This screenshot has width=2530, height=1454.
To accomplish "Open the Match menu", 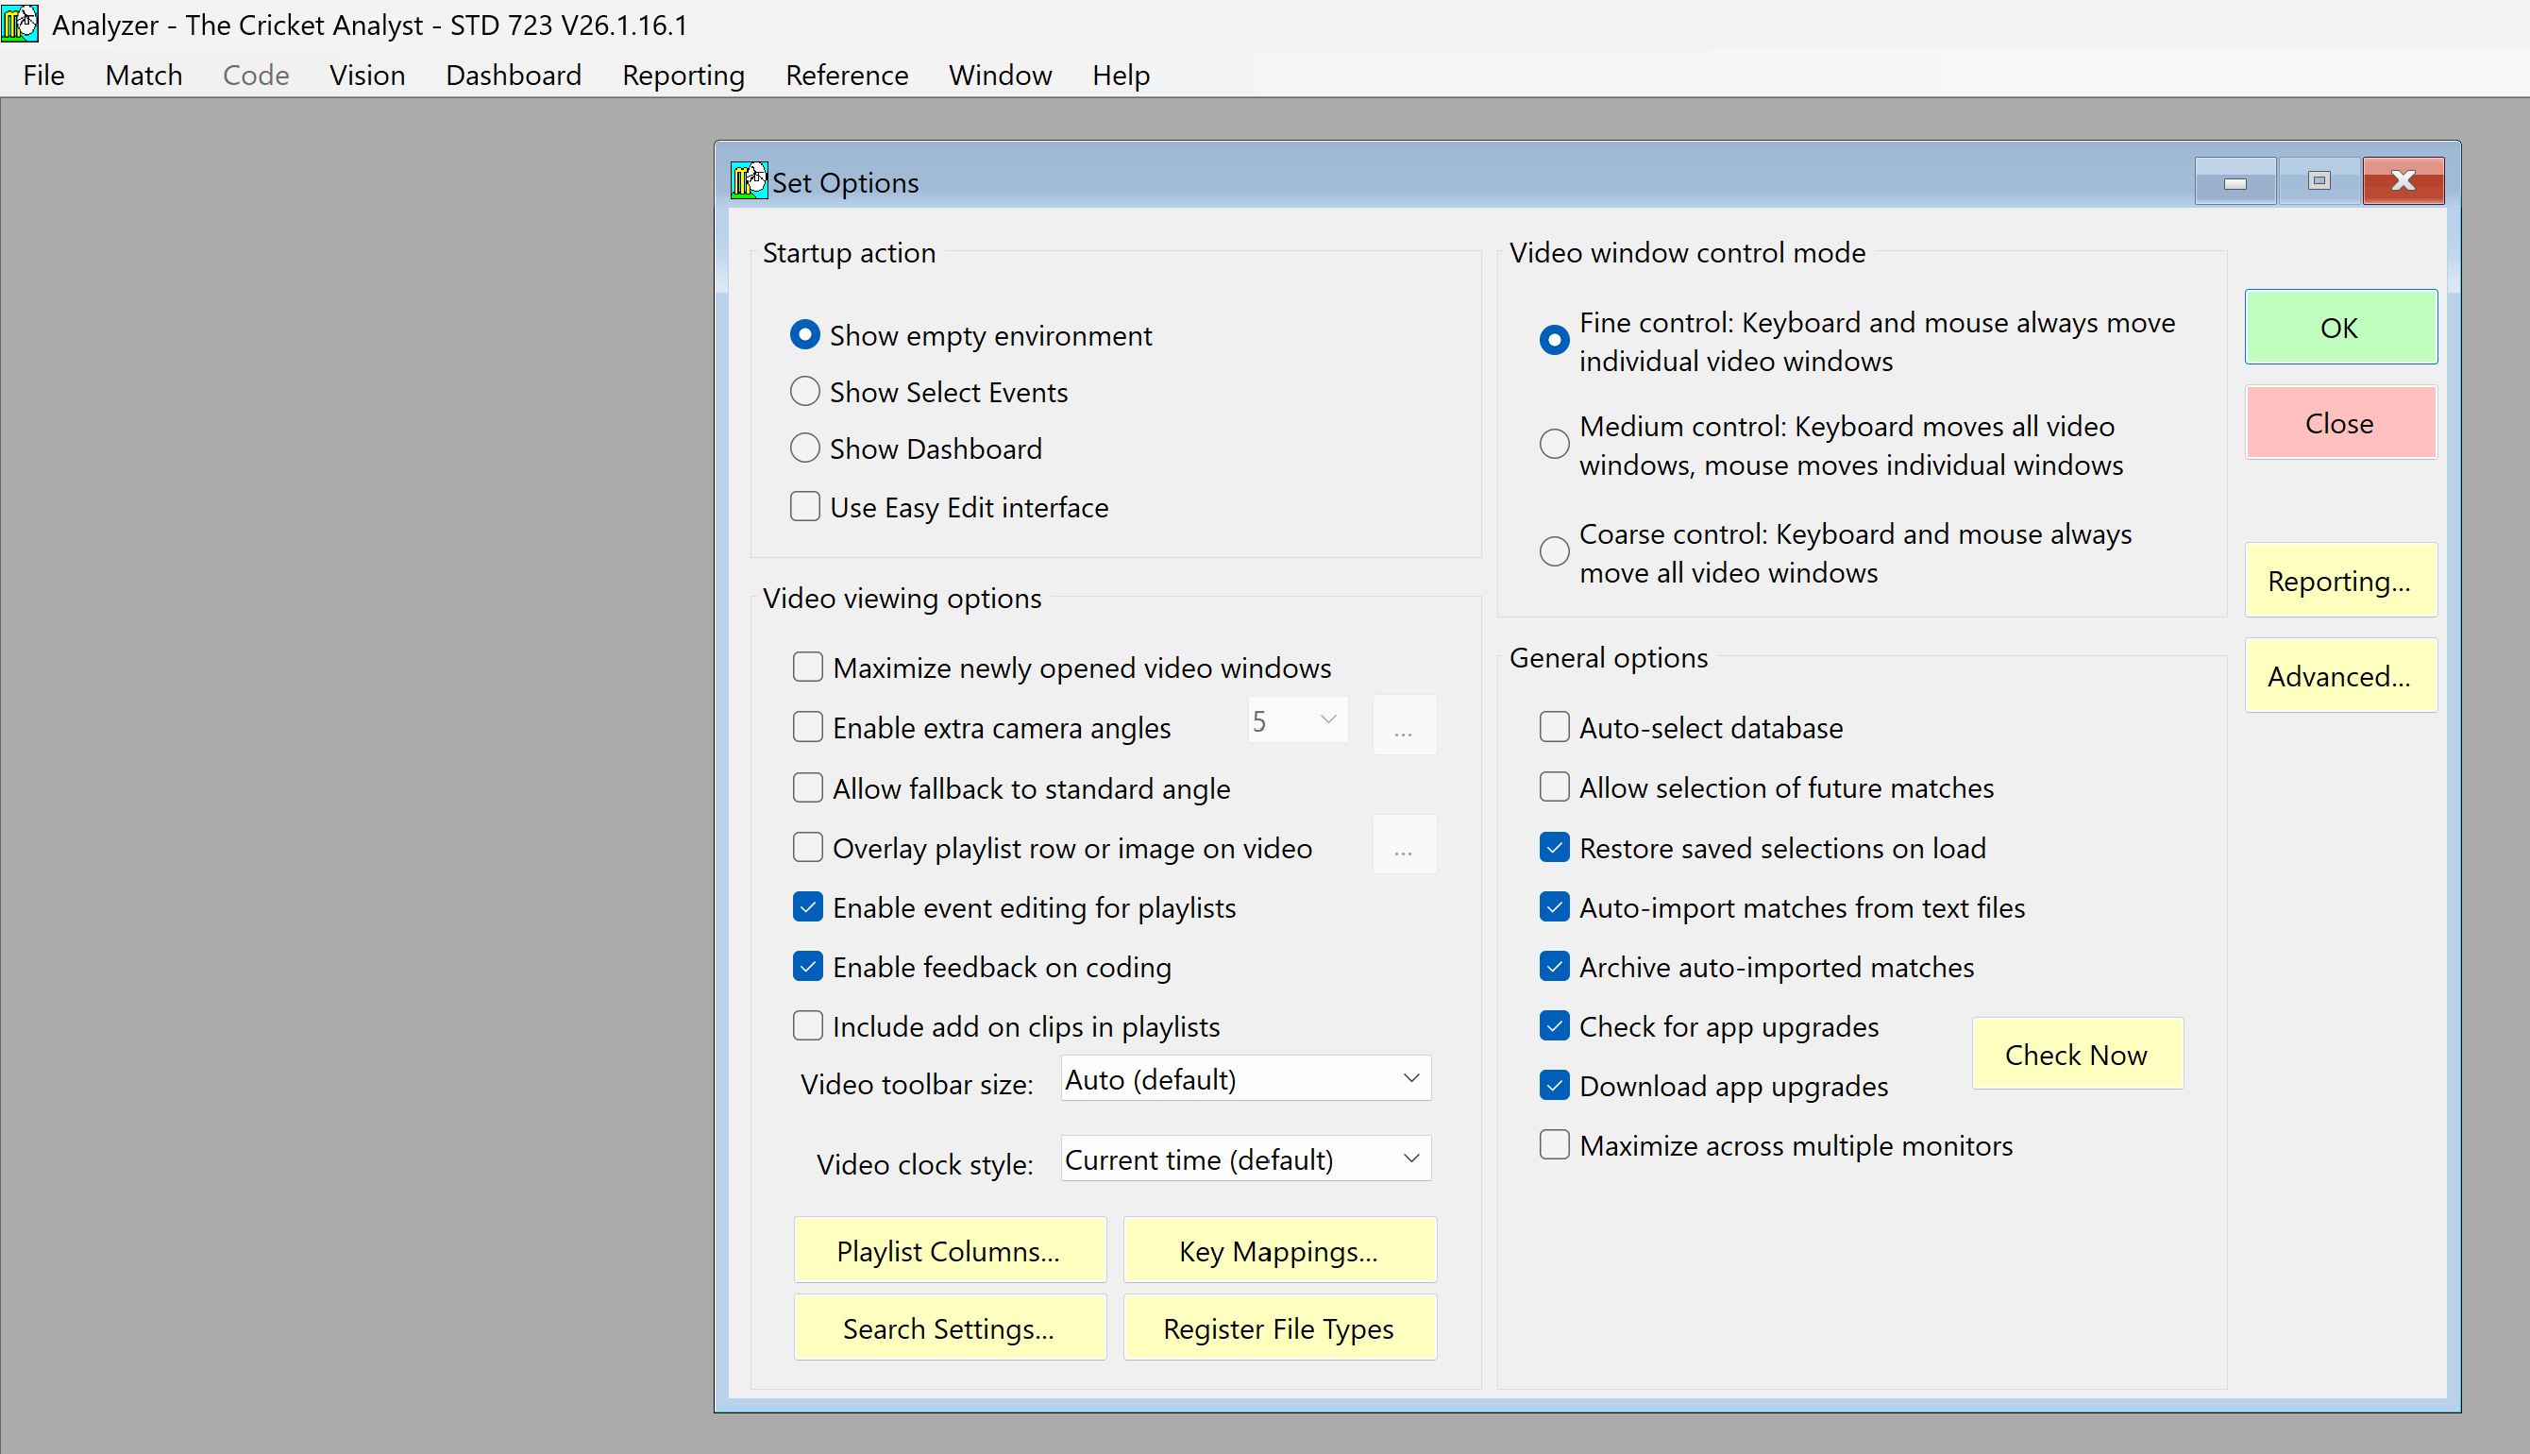I will pos(143,75).
